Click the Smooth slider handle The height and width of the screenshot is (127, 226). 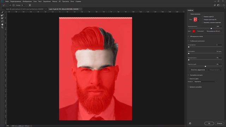(189, 47)
